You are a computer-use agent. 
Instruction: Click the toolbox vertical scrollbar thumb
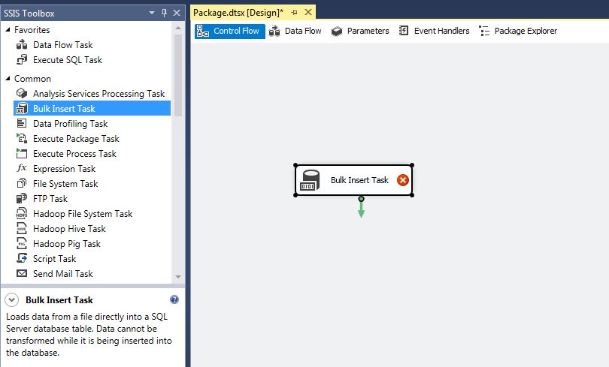coord(178,75)
